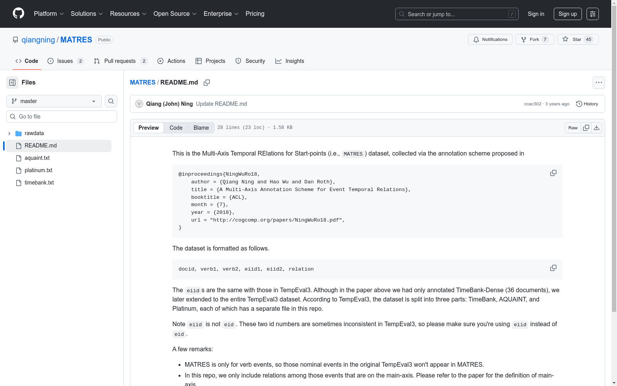This screenshot has height=386, width=617.
Task: Collapse the Files side panel icon
Action: click(x=12, y=83)
